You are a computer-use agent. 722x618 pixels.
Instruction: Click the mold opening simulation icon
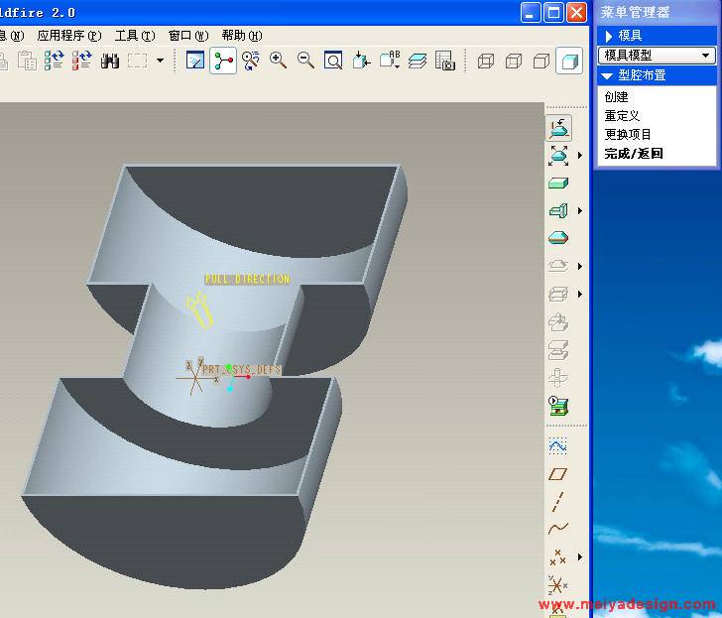click(x=558, y=406)
